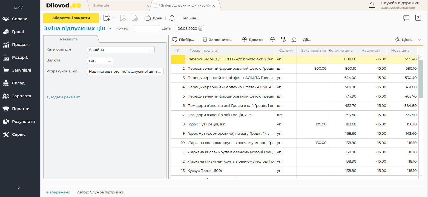Open the Розрахунок ціни selector

(x=160, y=71)
